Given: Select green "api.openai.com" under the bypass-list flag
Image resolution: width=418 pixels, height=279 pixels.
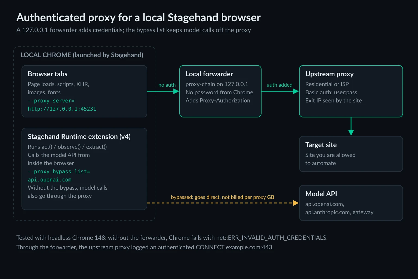Looking at the screenshot, I should [x=50, y=180].
